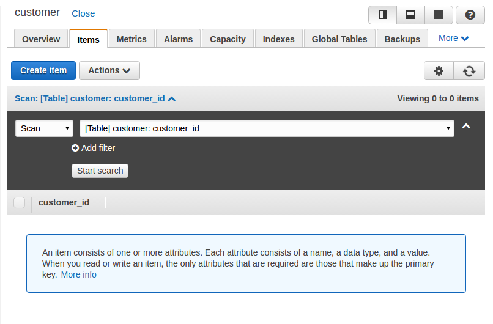Tick the select-all checkbox in table header
This screenshot has height=324, width=493.
click(20, 202)
